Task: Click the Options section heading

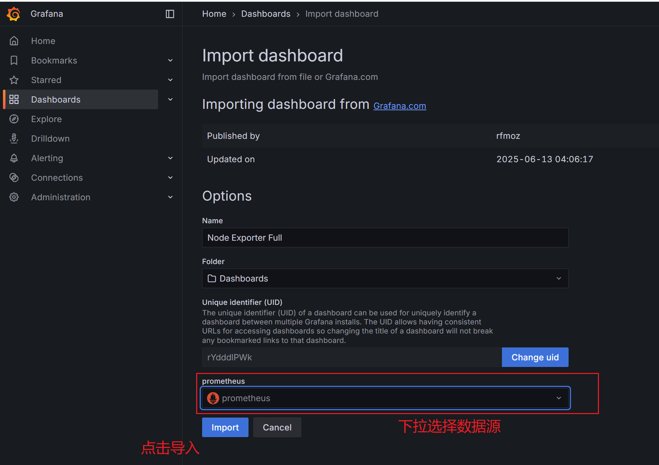Action: [227, 196]
